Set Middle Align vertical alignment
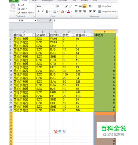This screenshot has height=145, width=138. [80, 6]
